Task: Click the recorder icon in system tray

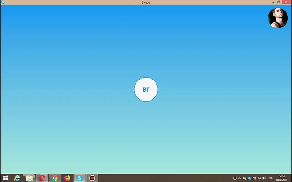Action: 235,178
